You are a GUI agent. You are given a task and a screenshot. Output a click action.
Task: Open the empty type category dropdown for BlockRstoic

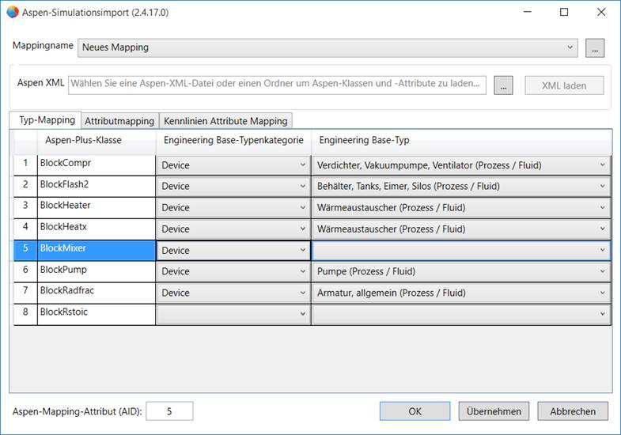pyautogui.click(x=233, y=314)
